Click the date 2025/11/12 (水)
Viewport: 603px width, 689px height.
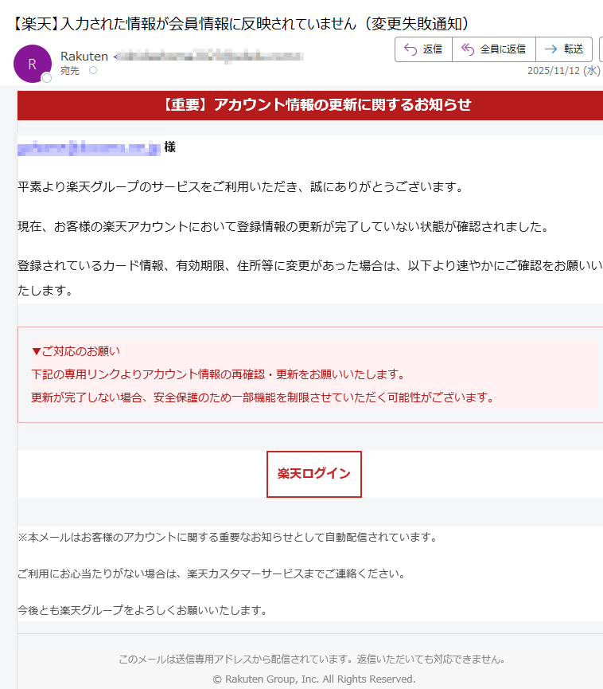coord(564,71)
